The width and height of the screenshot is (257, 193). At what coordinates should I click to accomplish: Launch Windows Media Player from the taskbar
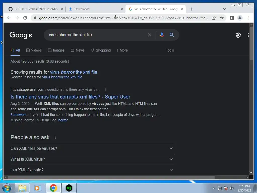[38, 188]
